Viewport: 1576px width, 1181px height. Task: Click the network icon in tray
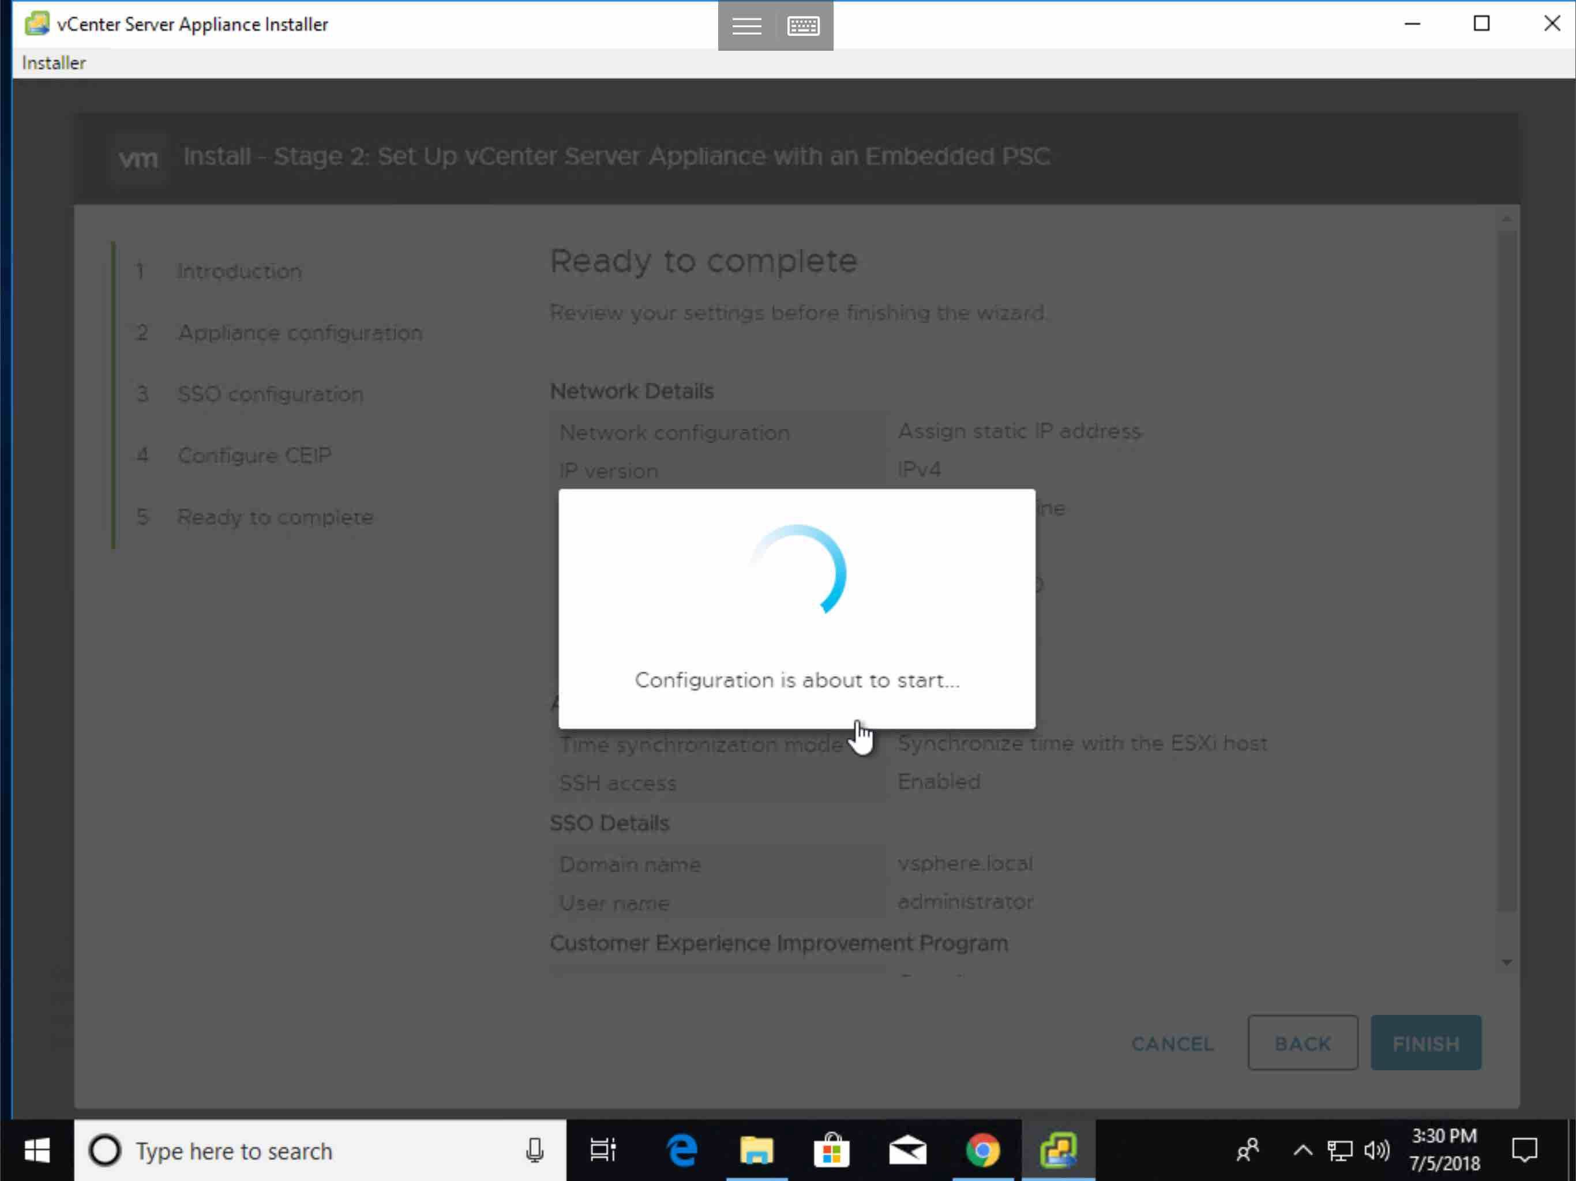click(x=1339, y=1150)
